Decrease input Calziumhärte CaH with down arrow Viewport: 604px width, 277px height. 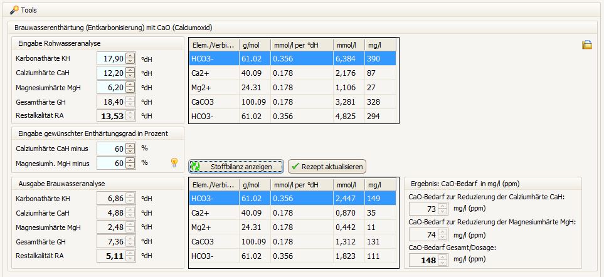point(130,76)
